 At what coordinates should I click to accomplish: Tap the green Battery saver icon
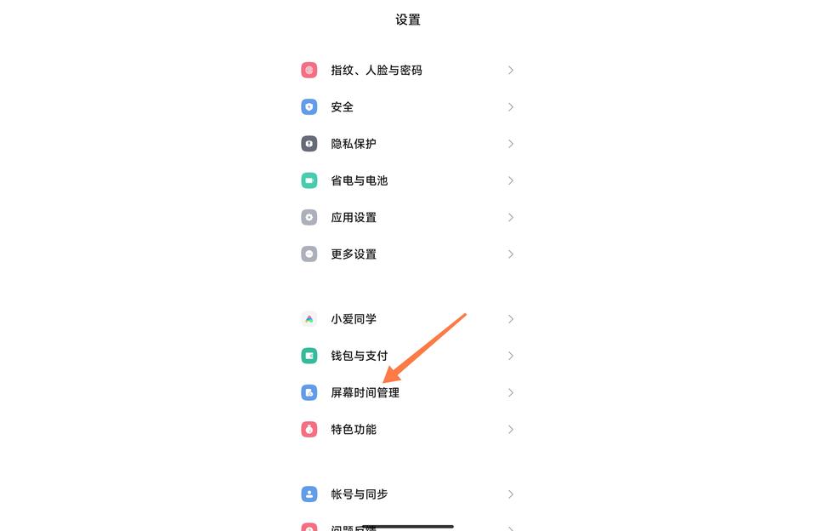(x=309, y=180)
